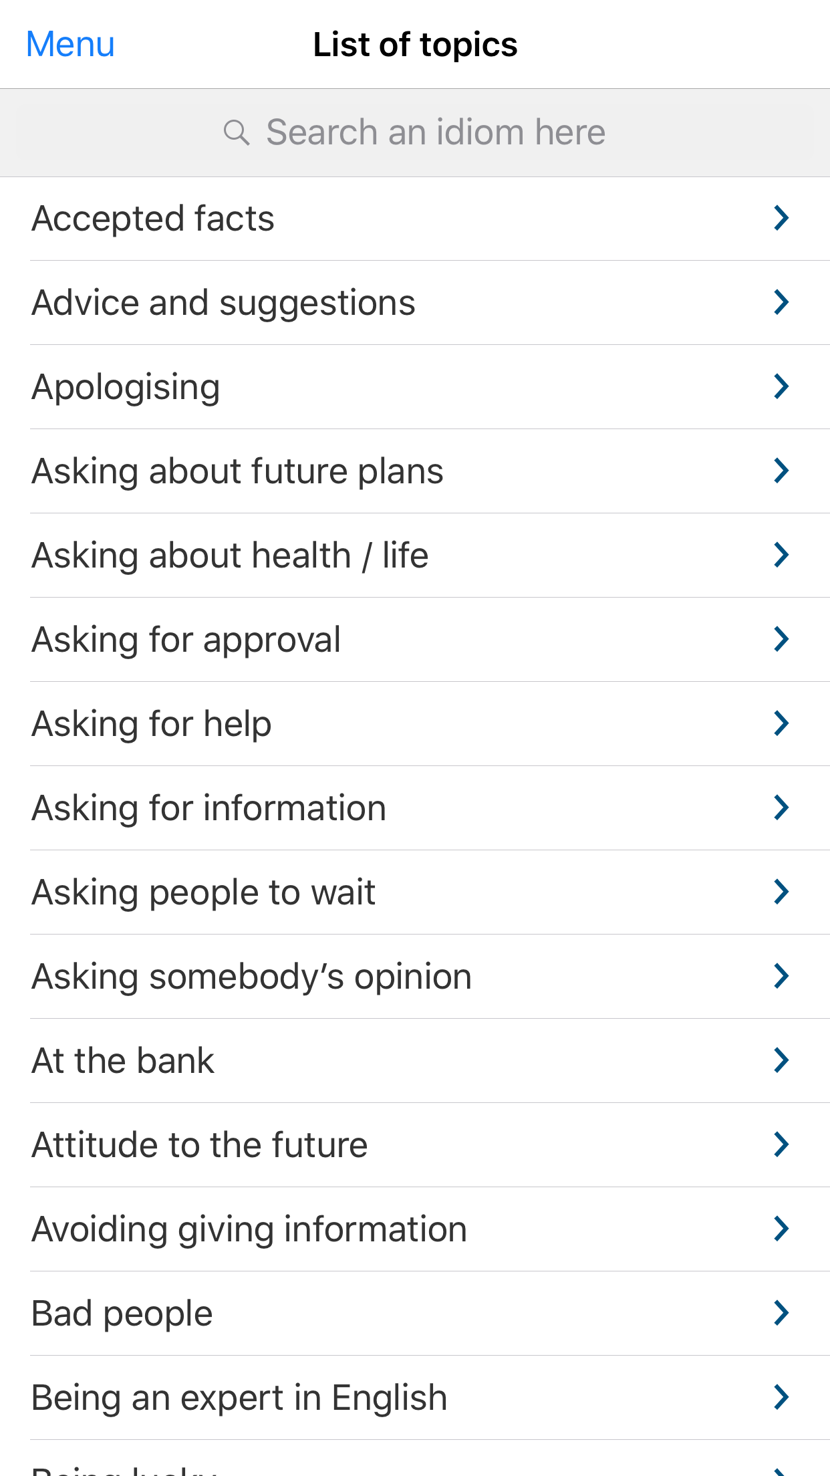Tap the Attitude to the future chevron
Image resolution: width=830 pixels, height=1476 pixels.
point(781,1144)
